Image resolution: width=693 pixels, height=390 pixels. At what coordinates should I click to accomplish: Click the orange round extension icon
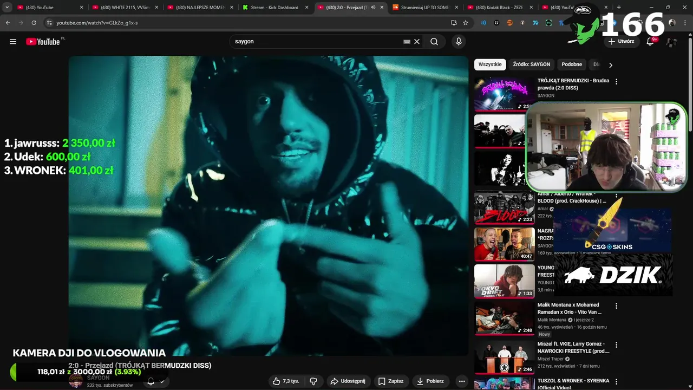[509, 23]
